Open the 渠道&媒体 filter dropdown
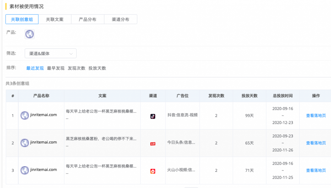This screenshot has height=188, width=331. (x=50, y=53)
